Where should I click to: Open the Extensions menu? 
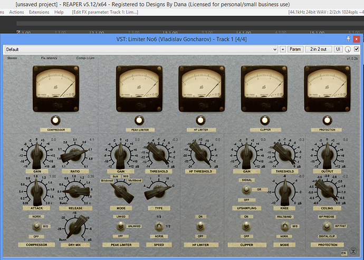pos(39,12)
